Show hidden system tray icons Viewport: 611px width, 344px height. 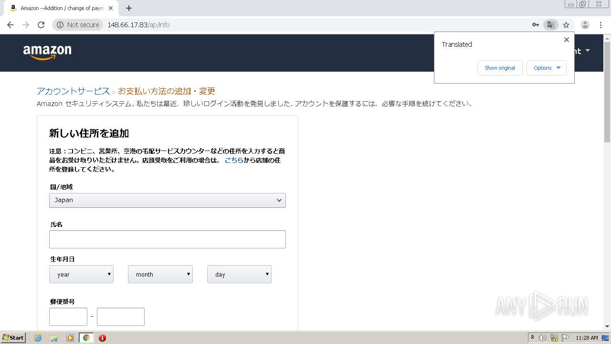[x=532, y=338]
